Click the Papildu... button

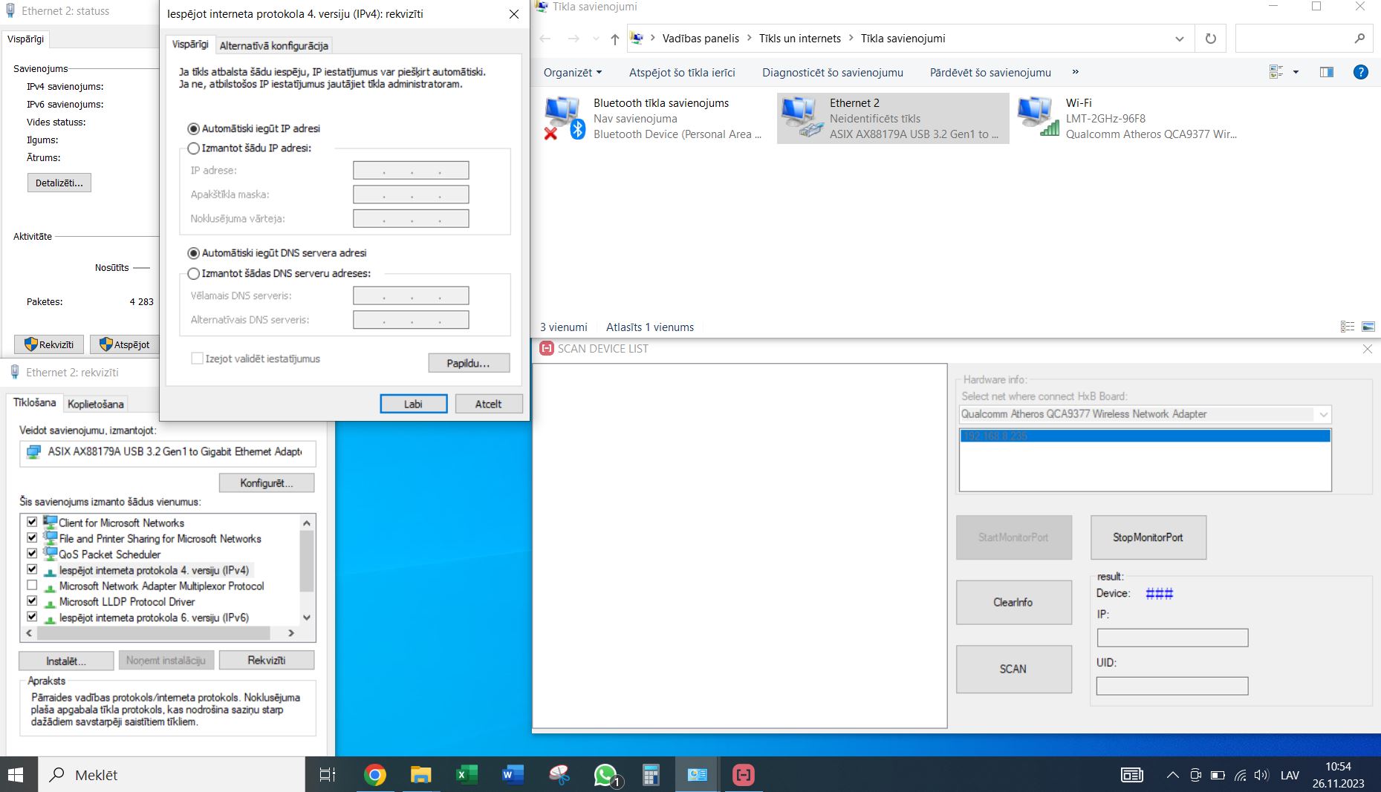coord(469,363)
